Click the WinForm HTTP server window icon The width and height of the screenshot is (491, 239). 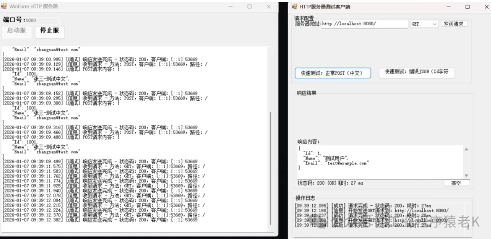[4, 7]
